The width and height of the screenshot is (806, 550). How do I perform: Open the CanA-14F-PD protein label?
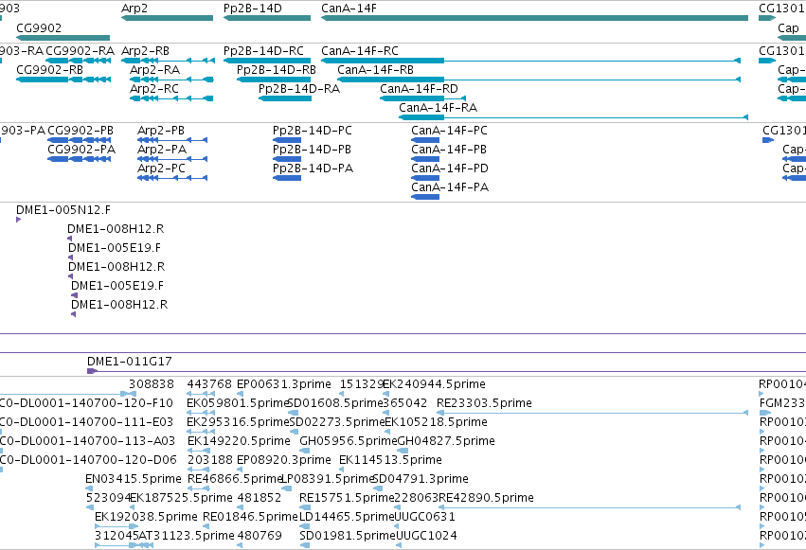coord(450,168)
